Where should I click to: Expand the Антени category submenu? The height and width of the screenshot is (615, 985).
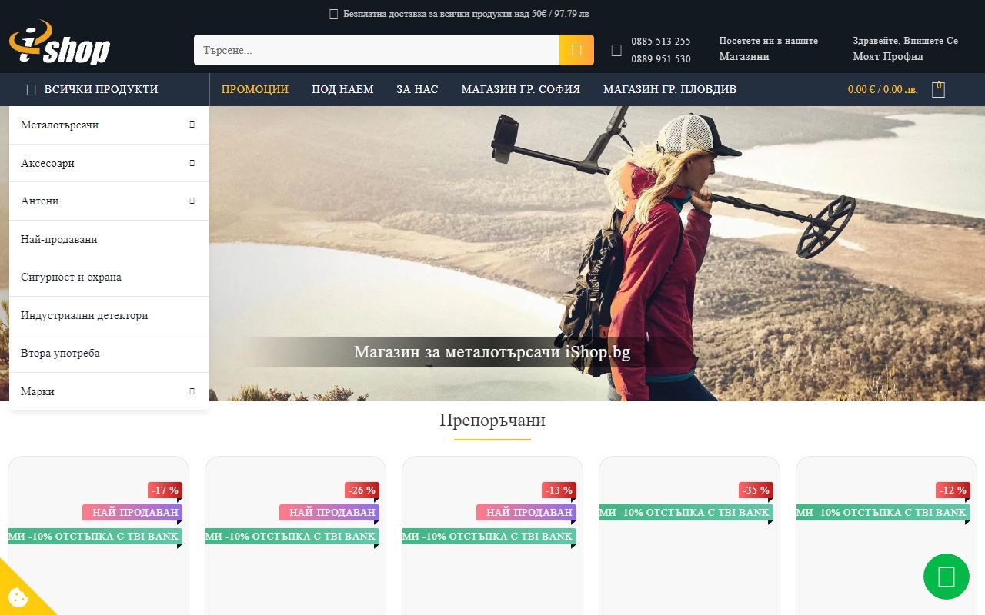tap(192, 201)
